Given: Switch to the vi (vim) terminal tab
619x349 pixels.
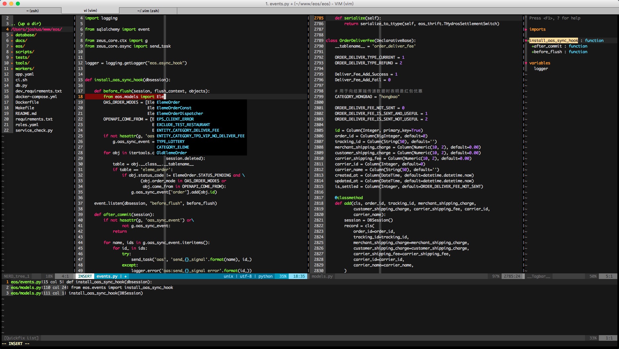Looking at the screenshot, I should click(x=90, y=11).
